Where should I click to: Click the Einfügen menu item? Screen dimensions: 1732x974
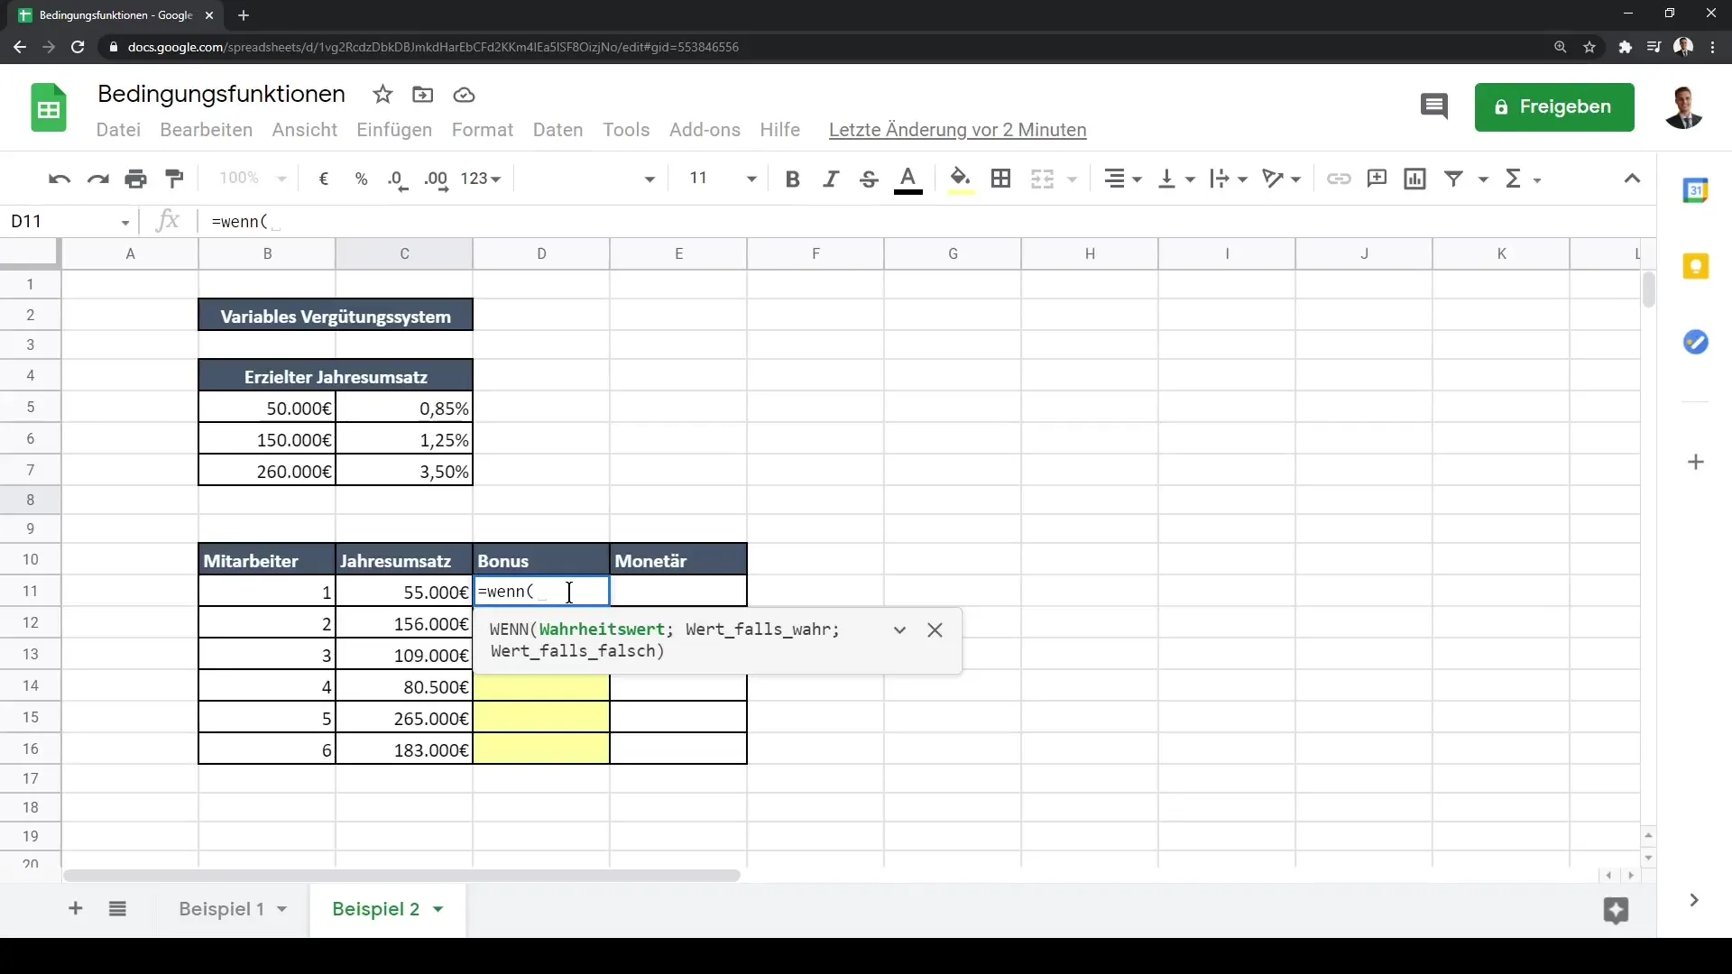click(x=393, y=128)
